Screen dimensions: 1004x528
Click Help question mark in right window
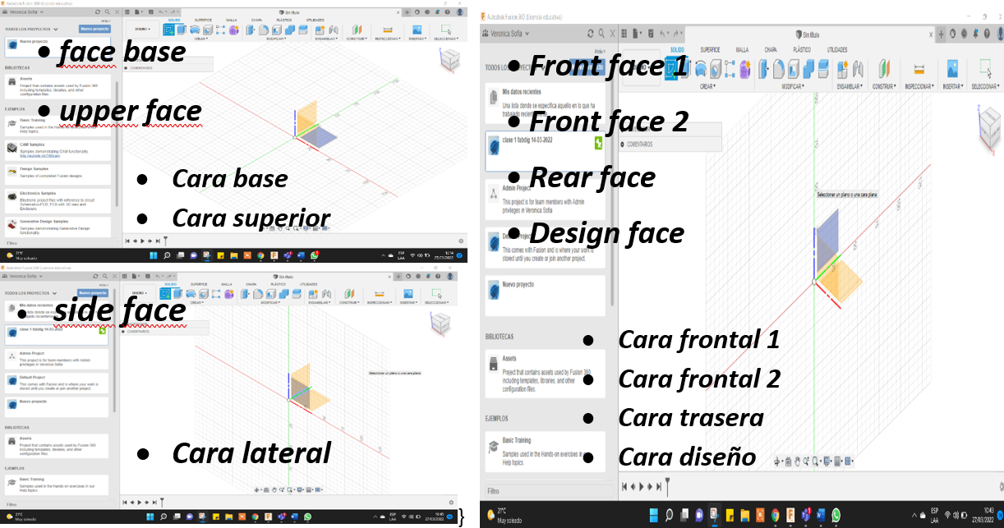pyautogui.click(x=987, y=34)
